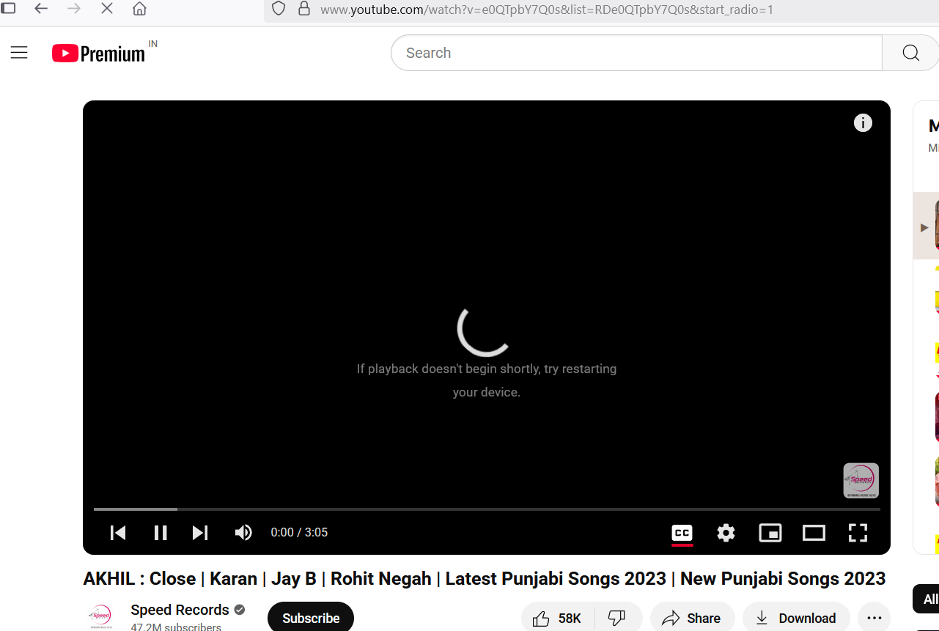Open more actions three-dot menu

coord(874,619)
